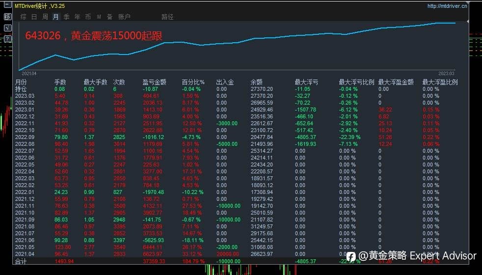Screen dimensions: 482x275
Task: Click trade count 3397
Action: (119, 240)
